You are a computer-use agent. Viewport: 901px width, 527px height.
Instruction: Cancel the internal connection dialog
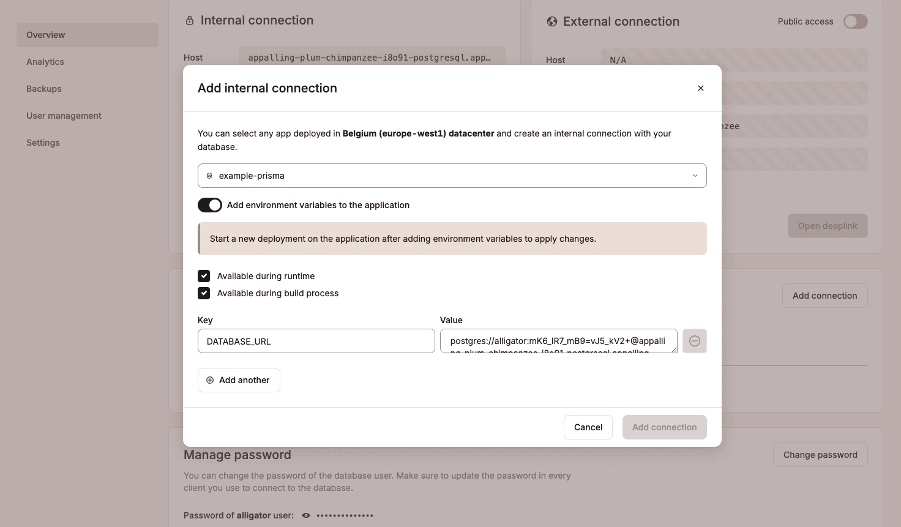588,427
